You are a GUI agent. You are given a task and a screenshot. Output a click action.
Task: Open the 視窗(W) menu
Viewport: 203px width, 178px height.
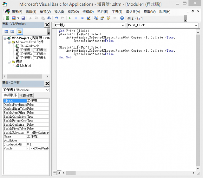point(149,12)
